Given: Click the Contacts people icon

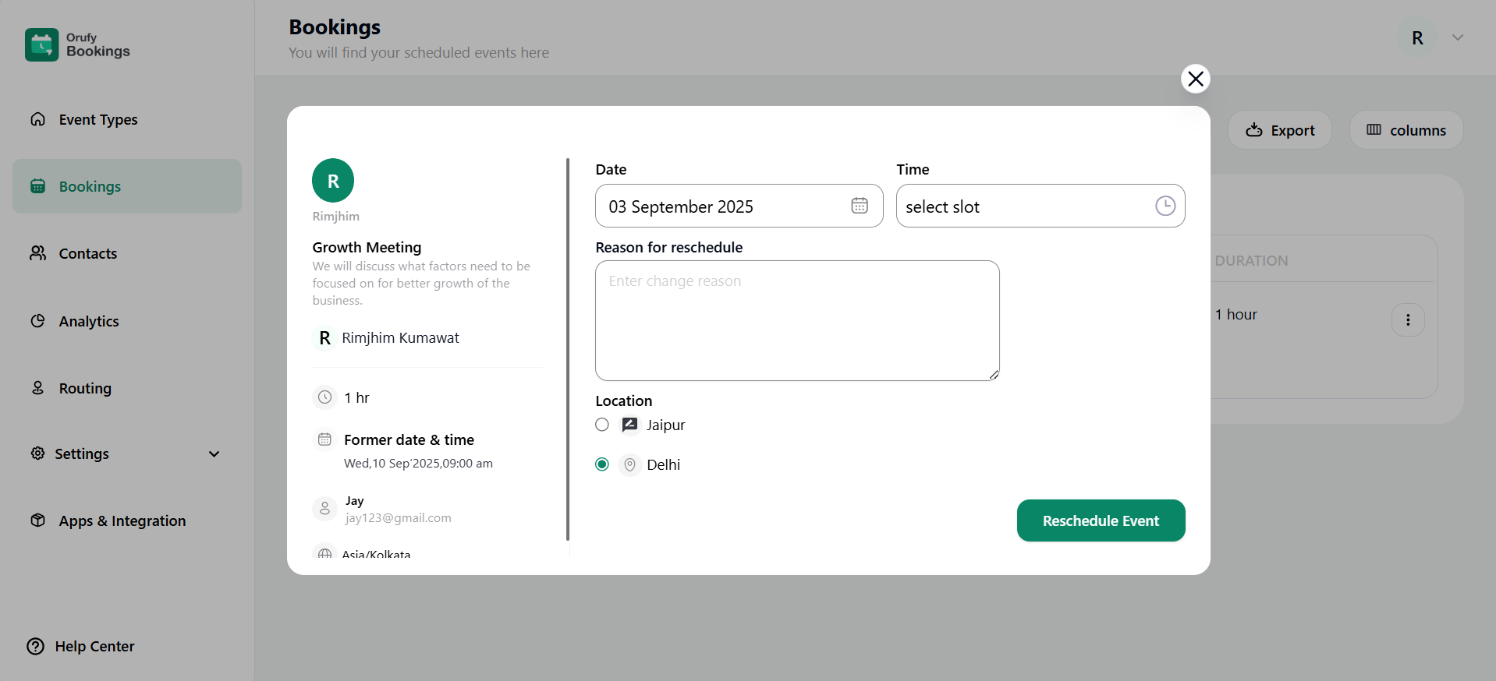Looking at the screenshot, I should (x=37, y=253).
